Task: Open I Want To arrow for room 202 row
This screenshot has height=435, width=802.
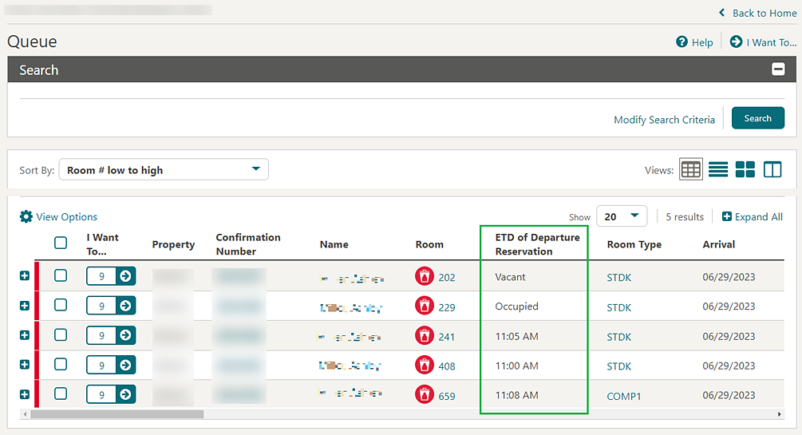Action: point(126,276)
